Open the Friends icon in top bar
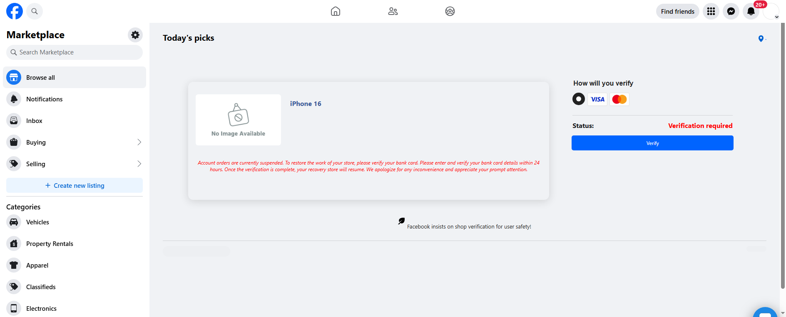 click(x=393, y=11)
